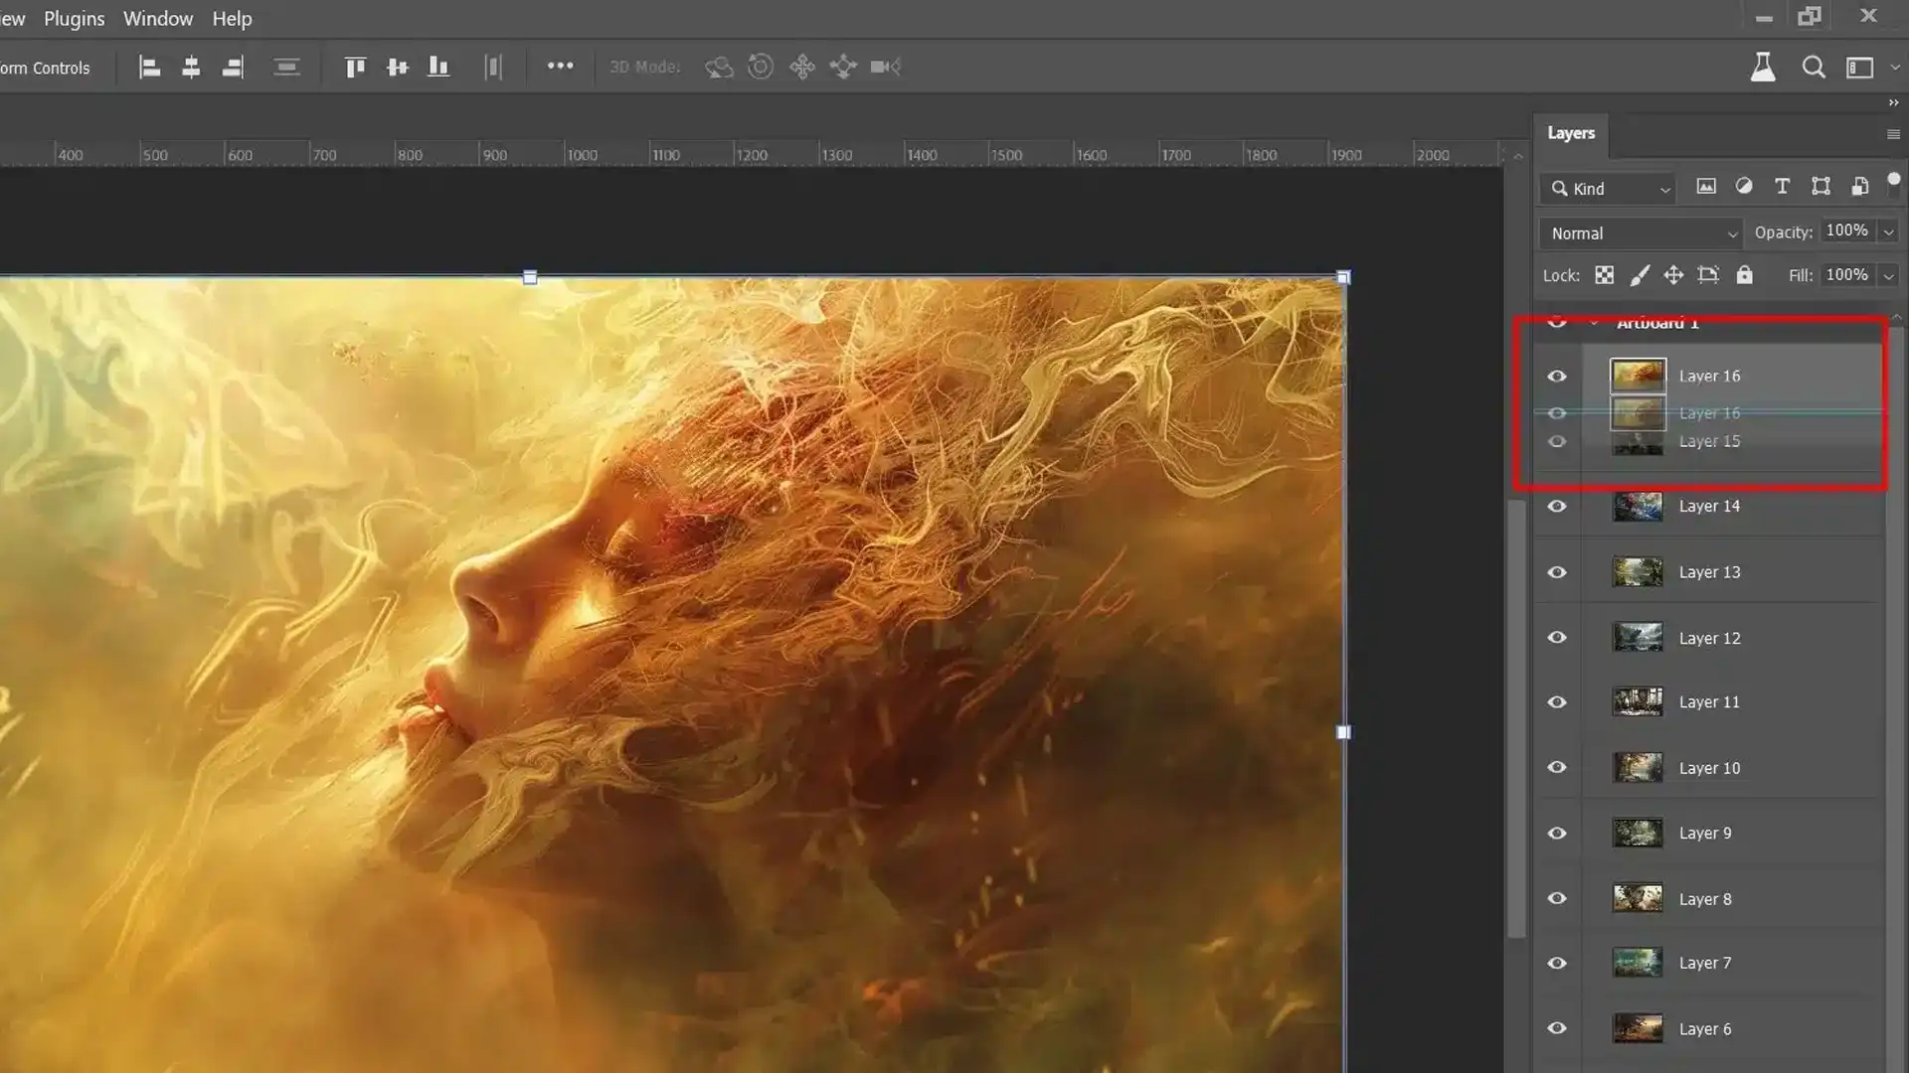
Task: Select the Layer 8 name
Action: pyautogui.click(x=1705, y=899)
